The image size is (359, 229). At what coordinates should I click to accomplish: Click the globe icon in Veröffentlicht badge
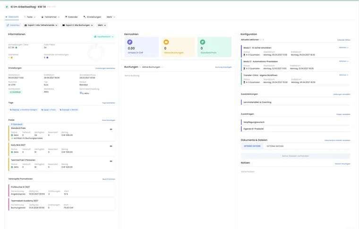95,37
